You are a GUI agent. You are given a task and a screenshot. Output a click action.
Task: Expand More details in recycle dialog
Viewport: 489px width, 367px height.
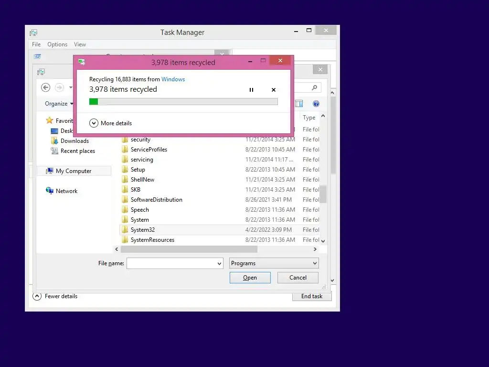[110, 123]
